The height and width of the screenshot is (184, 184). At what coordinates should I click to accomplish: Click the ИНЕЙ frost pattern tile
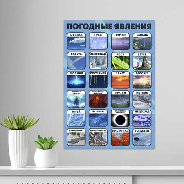tap(76, 118)
